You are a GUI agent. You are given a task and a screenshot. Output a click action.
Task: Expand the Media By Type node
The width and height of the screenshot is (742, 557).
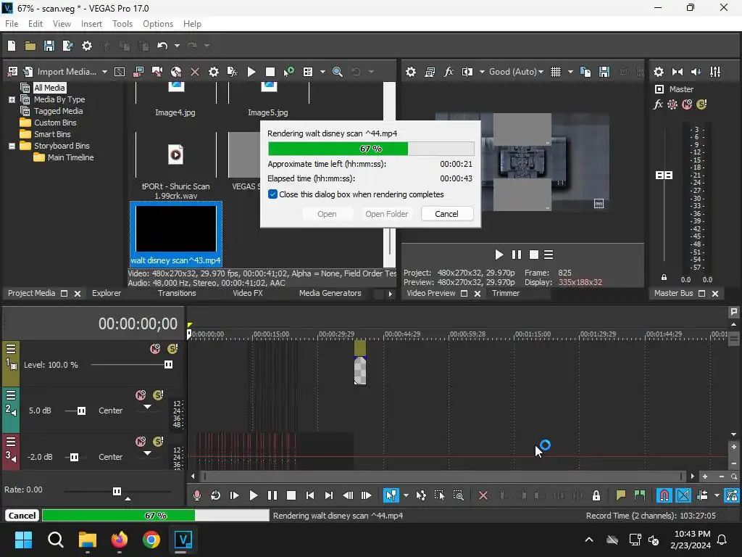12,99
